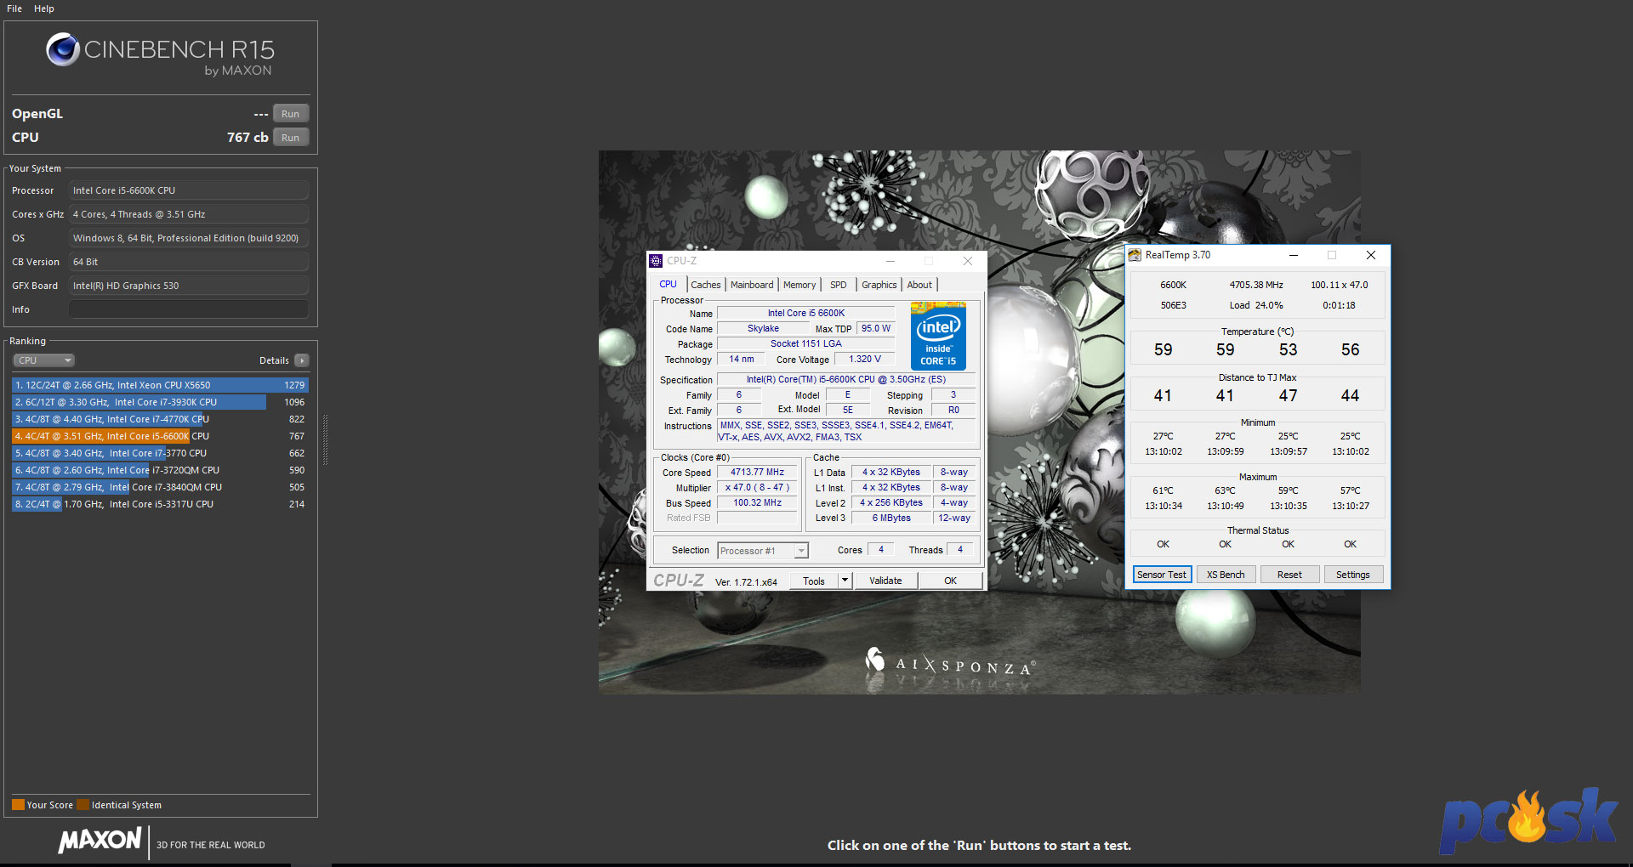Reset the RealTemp min/max readings
1633x867 pixels.
(1289, 575)
